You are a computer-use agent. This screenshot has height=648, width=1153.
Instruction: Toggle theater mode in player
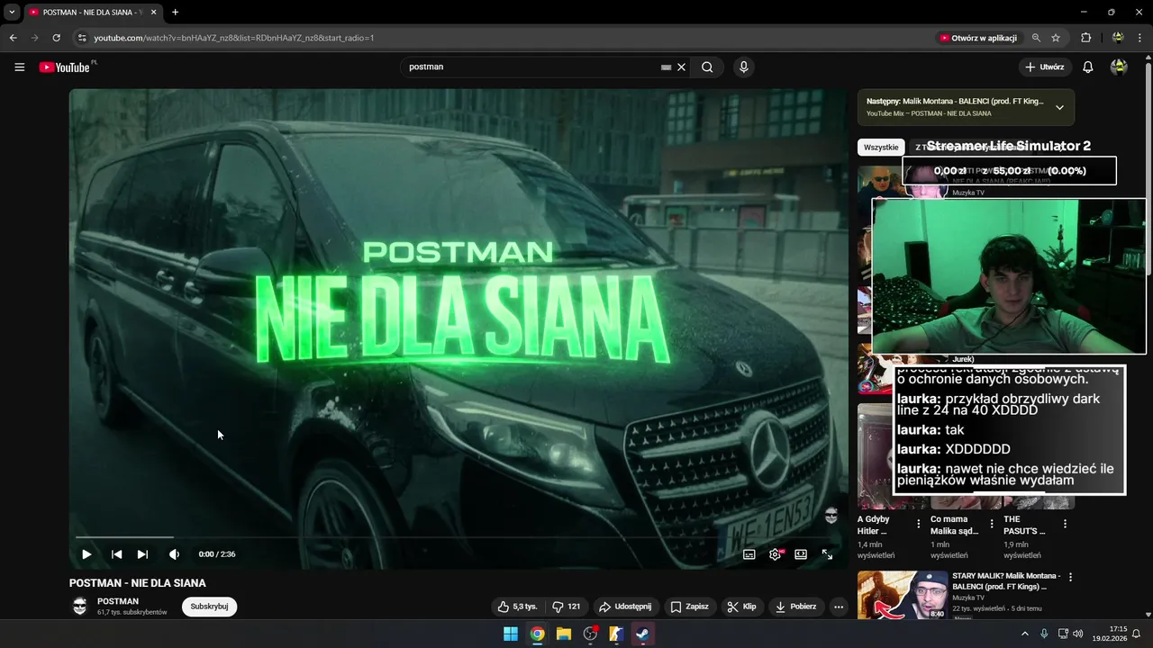point(801,554)
